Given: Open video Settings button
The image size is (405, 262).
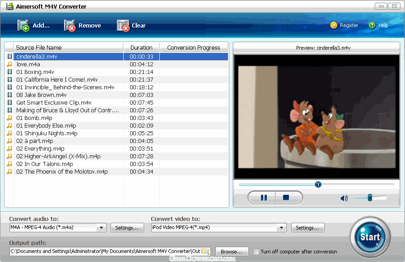Looking at the screenshot, I should coord(307,228).
